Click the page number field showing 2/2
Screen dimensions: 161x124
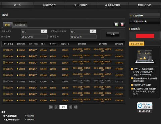[x=63, y=107]
